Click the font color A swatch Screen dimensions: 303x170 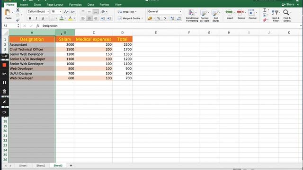coord(71,18)
